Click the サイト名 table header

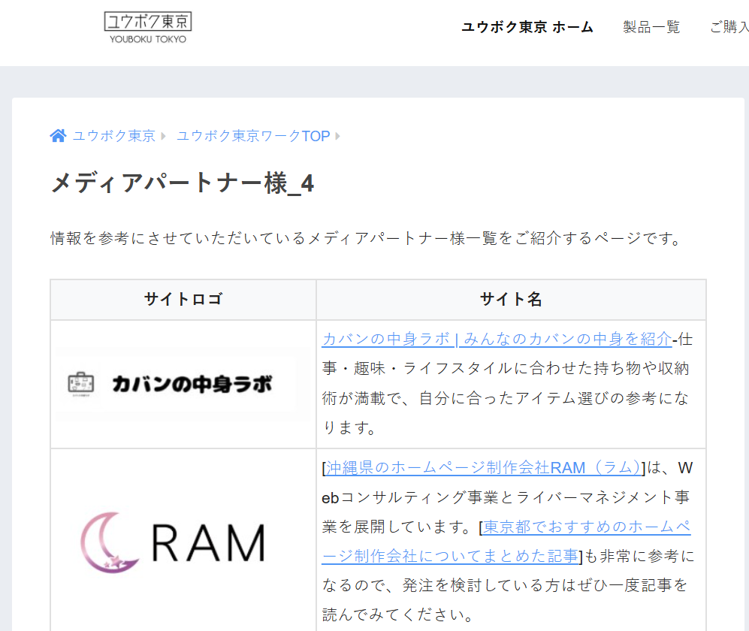point(511,300)
